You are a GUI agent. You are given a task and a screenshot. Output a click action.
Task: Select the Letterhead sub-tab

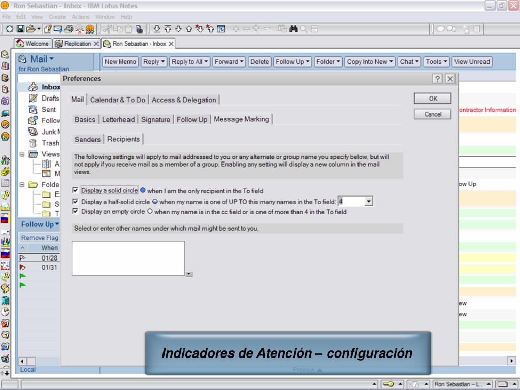tap(118, 120)
